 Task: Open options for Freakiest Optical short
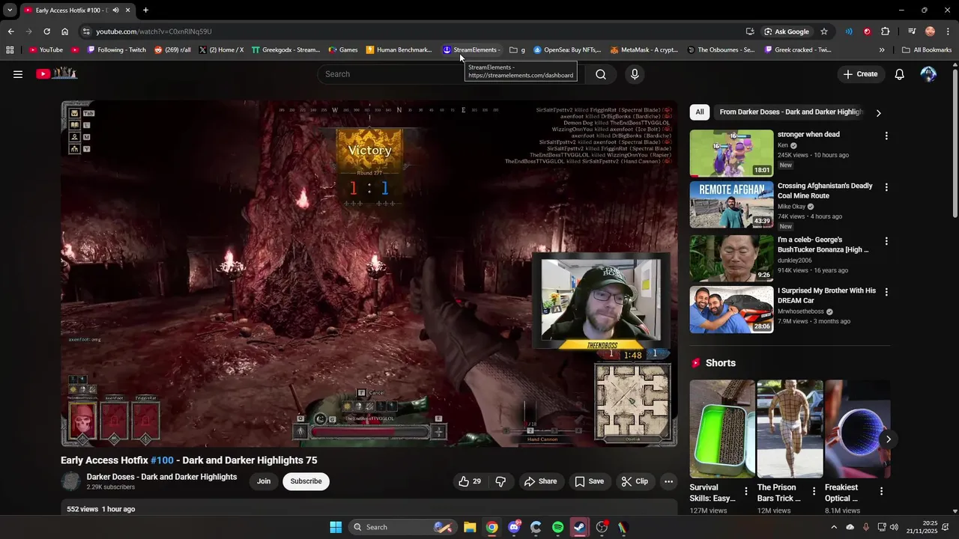pos(881,491)
